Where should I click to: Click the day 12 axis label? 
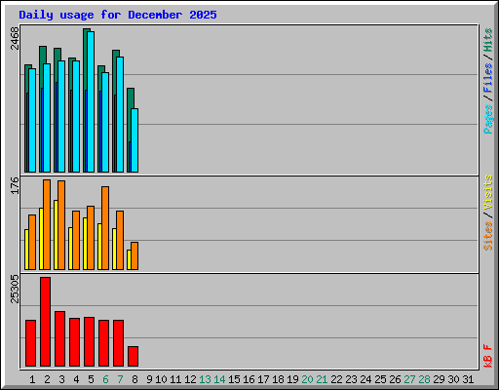(x=190, y=379)
